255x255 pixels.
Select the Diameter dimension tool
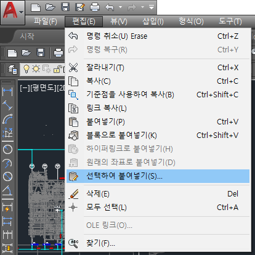coord(7,177)
